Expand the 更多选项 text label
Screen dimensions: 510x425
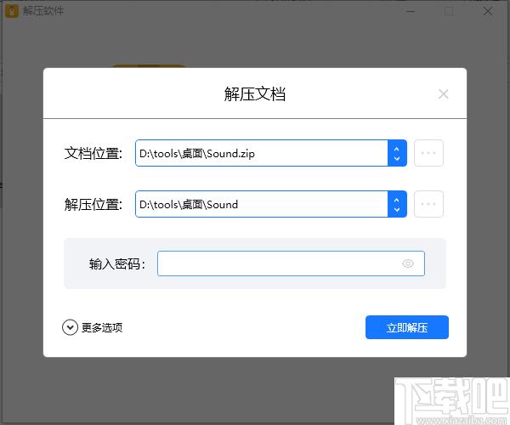click(102, 327)
